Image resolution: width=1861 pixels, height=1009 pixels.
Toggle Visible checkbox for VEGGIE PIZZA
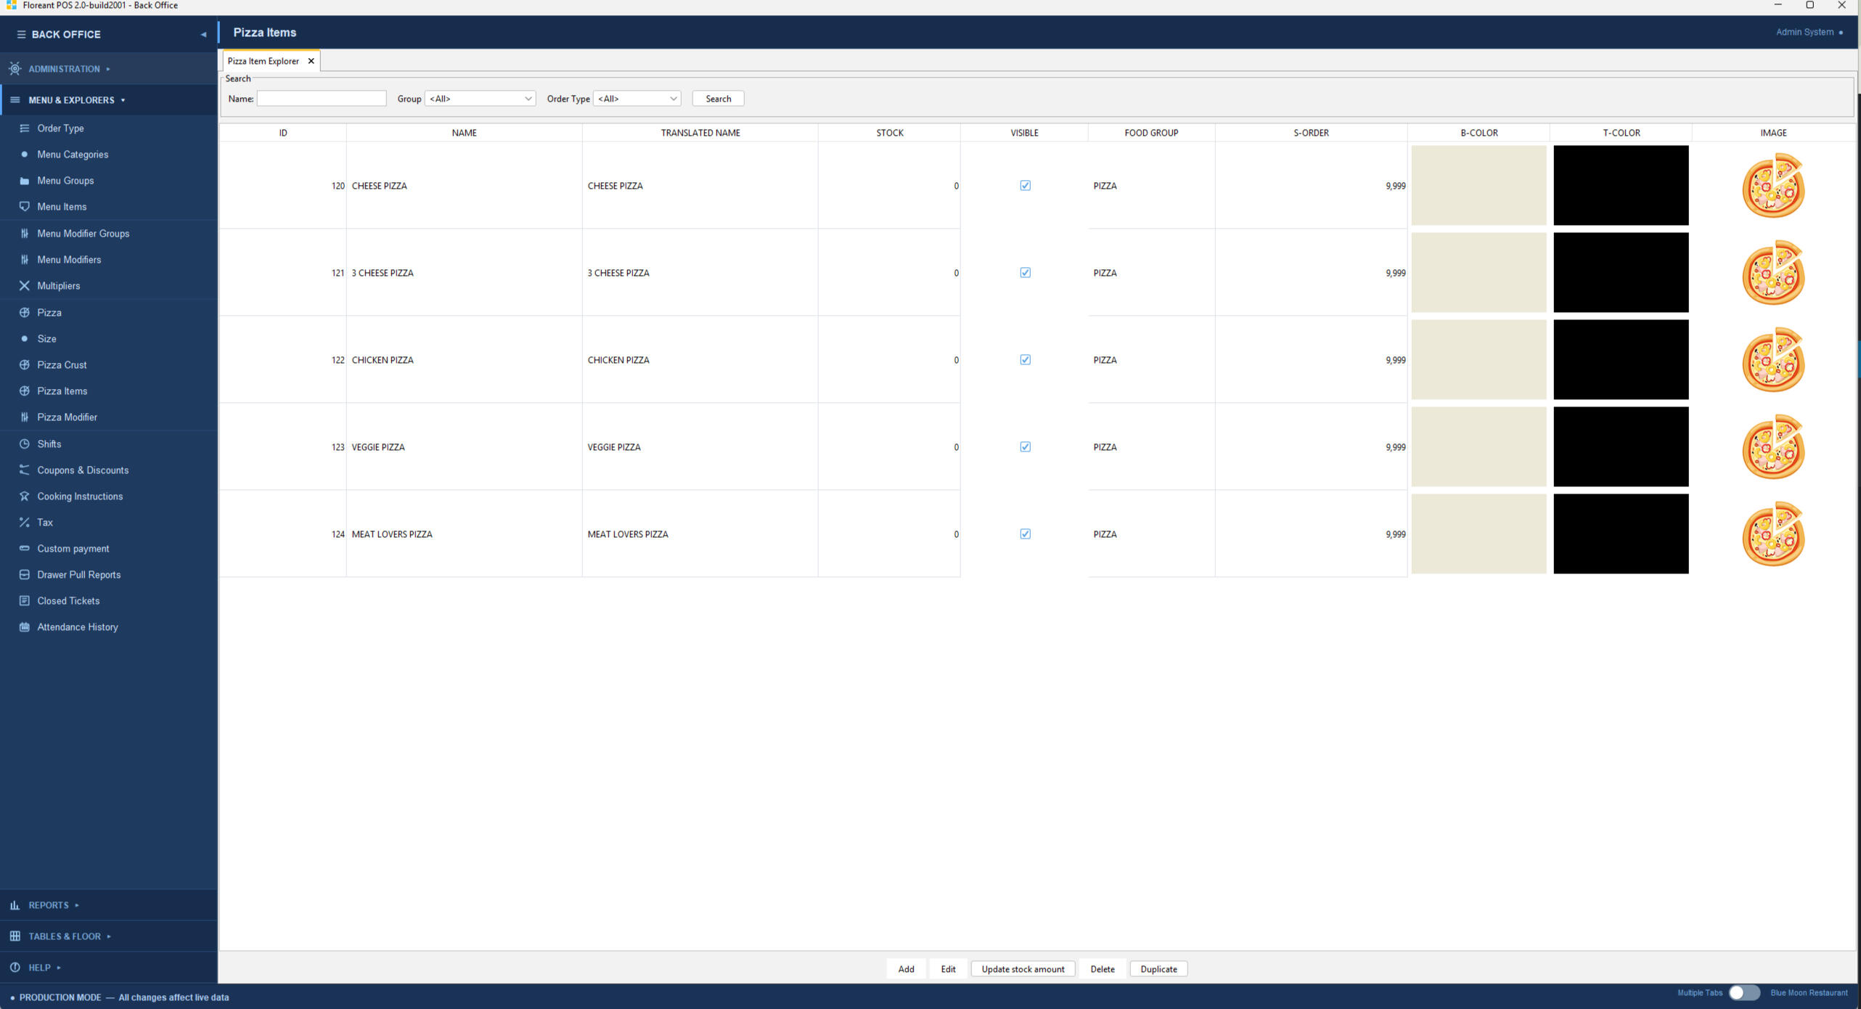(x=1025, y=446)
